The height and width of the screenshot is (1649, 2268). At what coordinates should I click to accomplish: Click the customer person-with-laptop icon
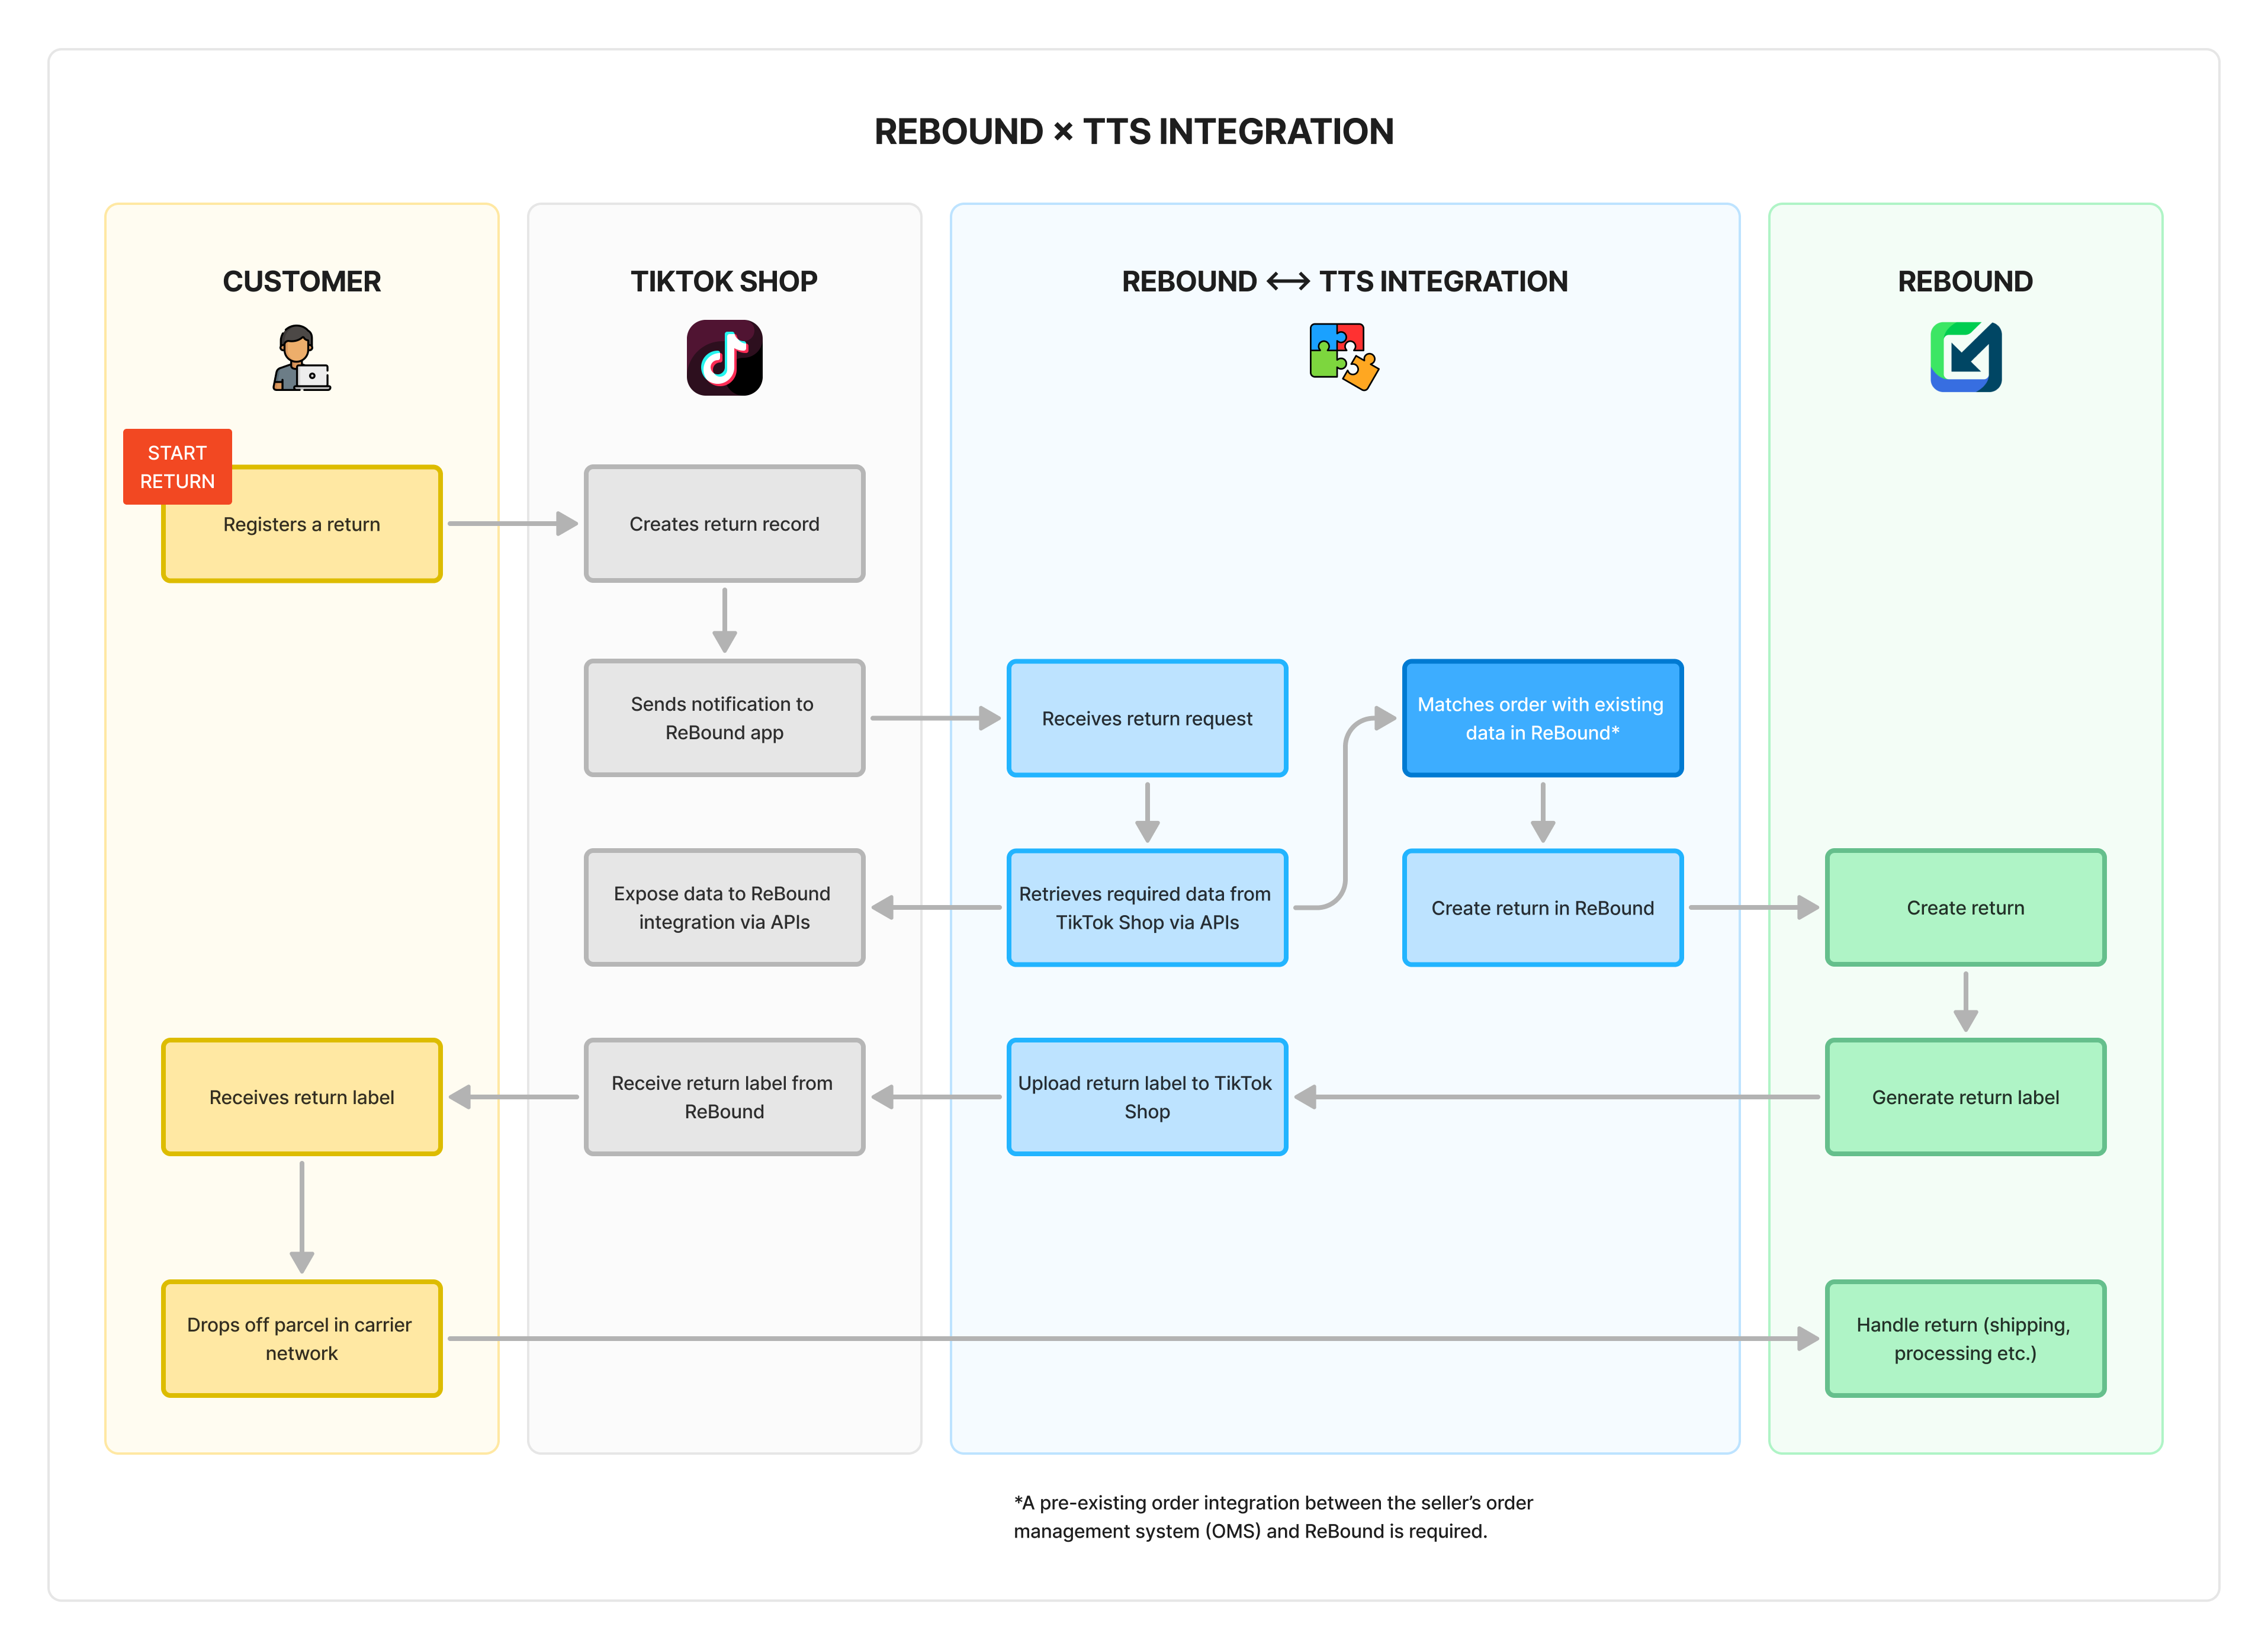pyautogui.click(x=301, y=357)
